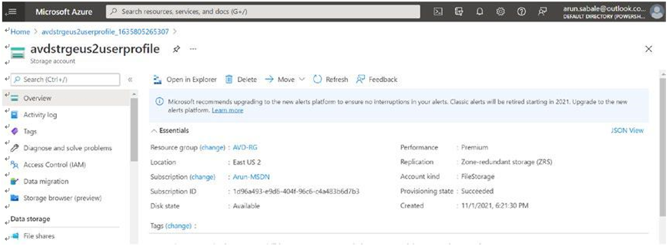Delete the storage account
Image resolution: width=668 pixels, height=252 pixels.
pyautogui.click(x=241, y=79)
